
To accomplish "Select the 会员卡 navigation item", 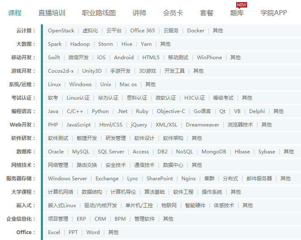I will click(x=173, y=13).
